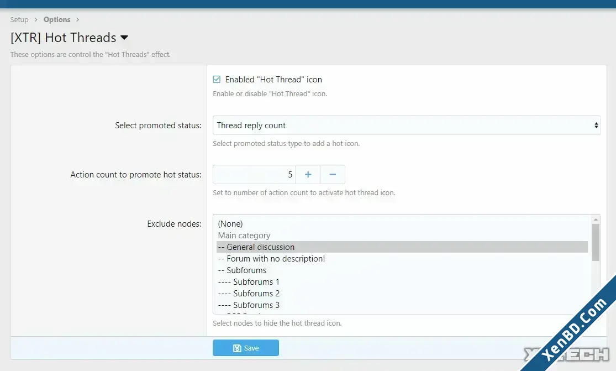Open the Options breadcrumb link
The width and height of the screenshot is (616, 371).
pos(57,20)
